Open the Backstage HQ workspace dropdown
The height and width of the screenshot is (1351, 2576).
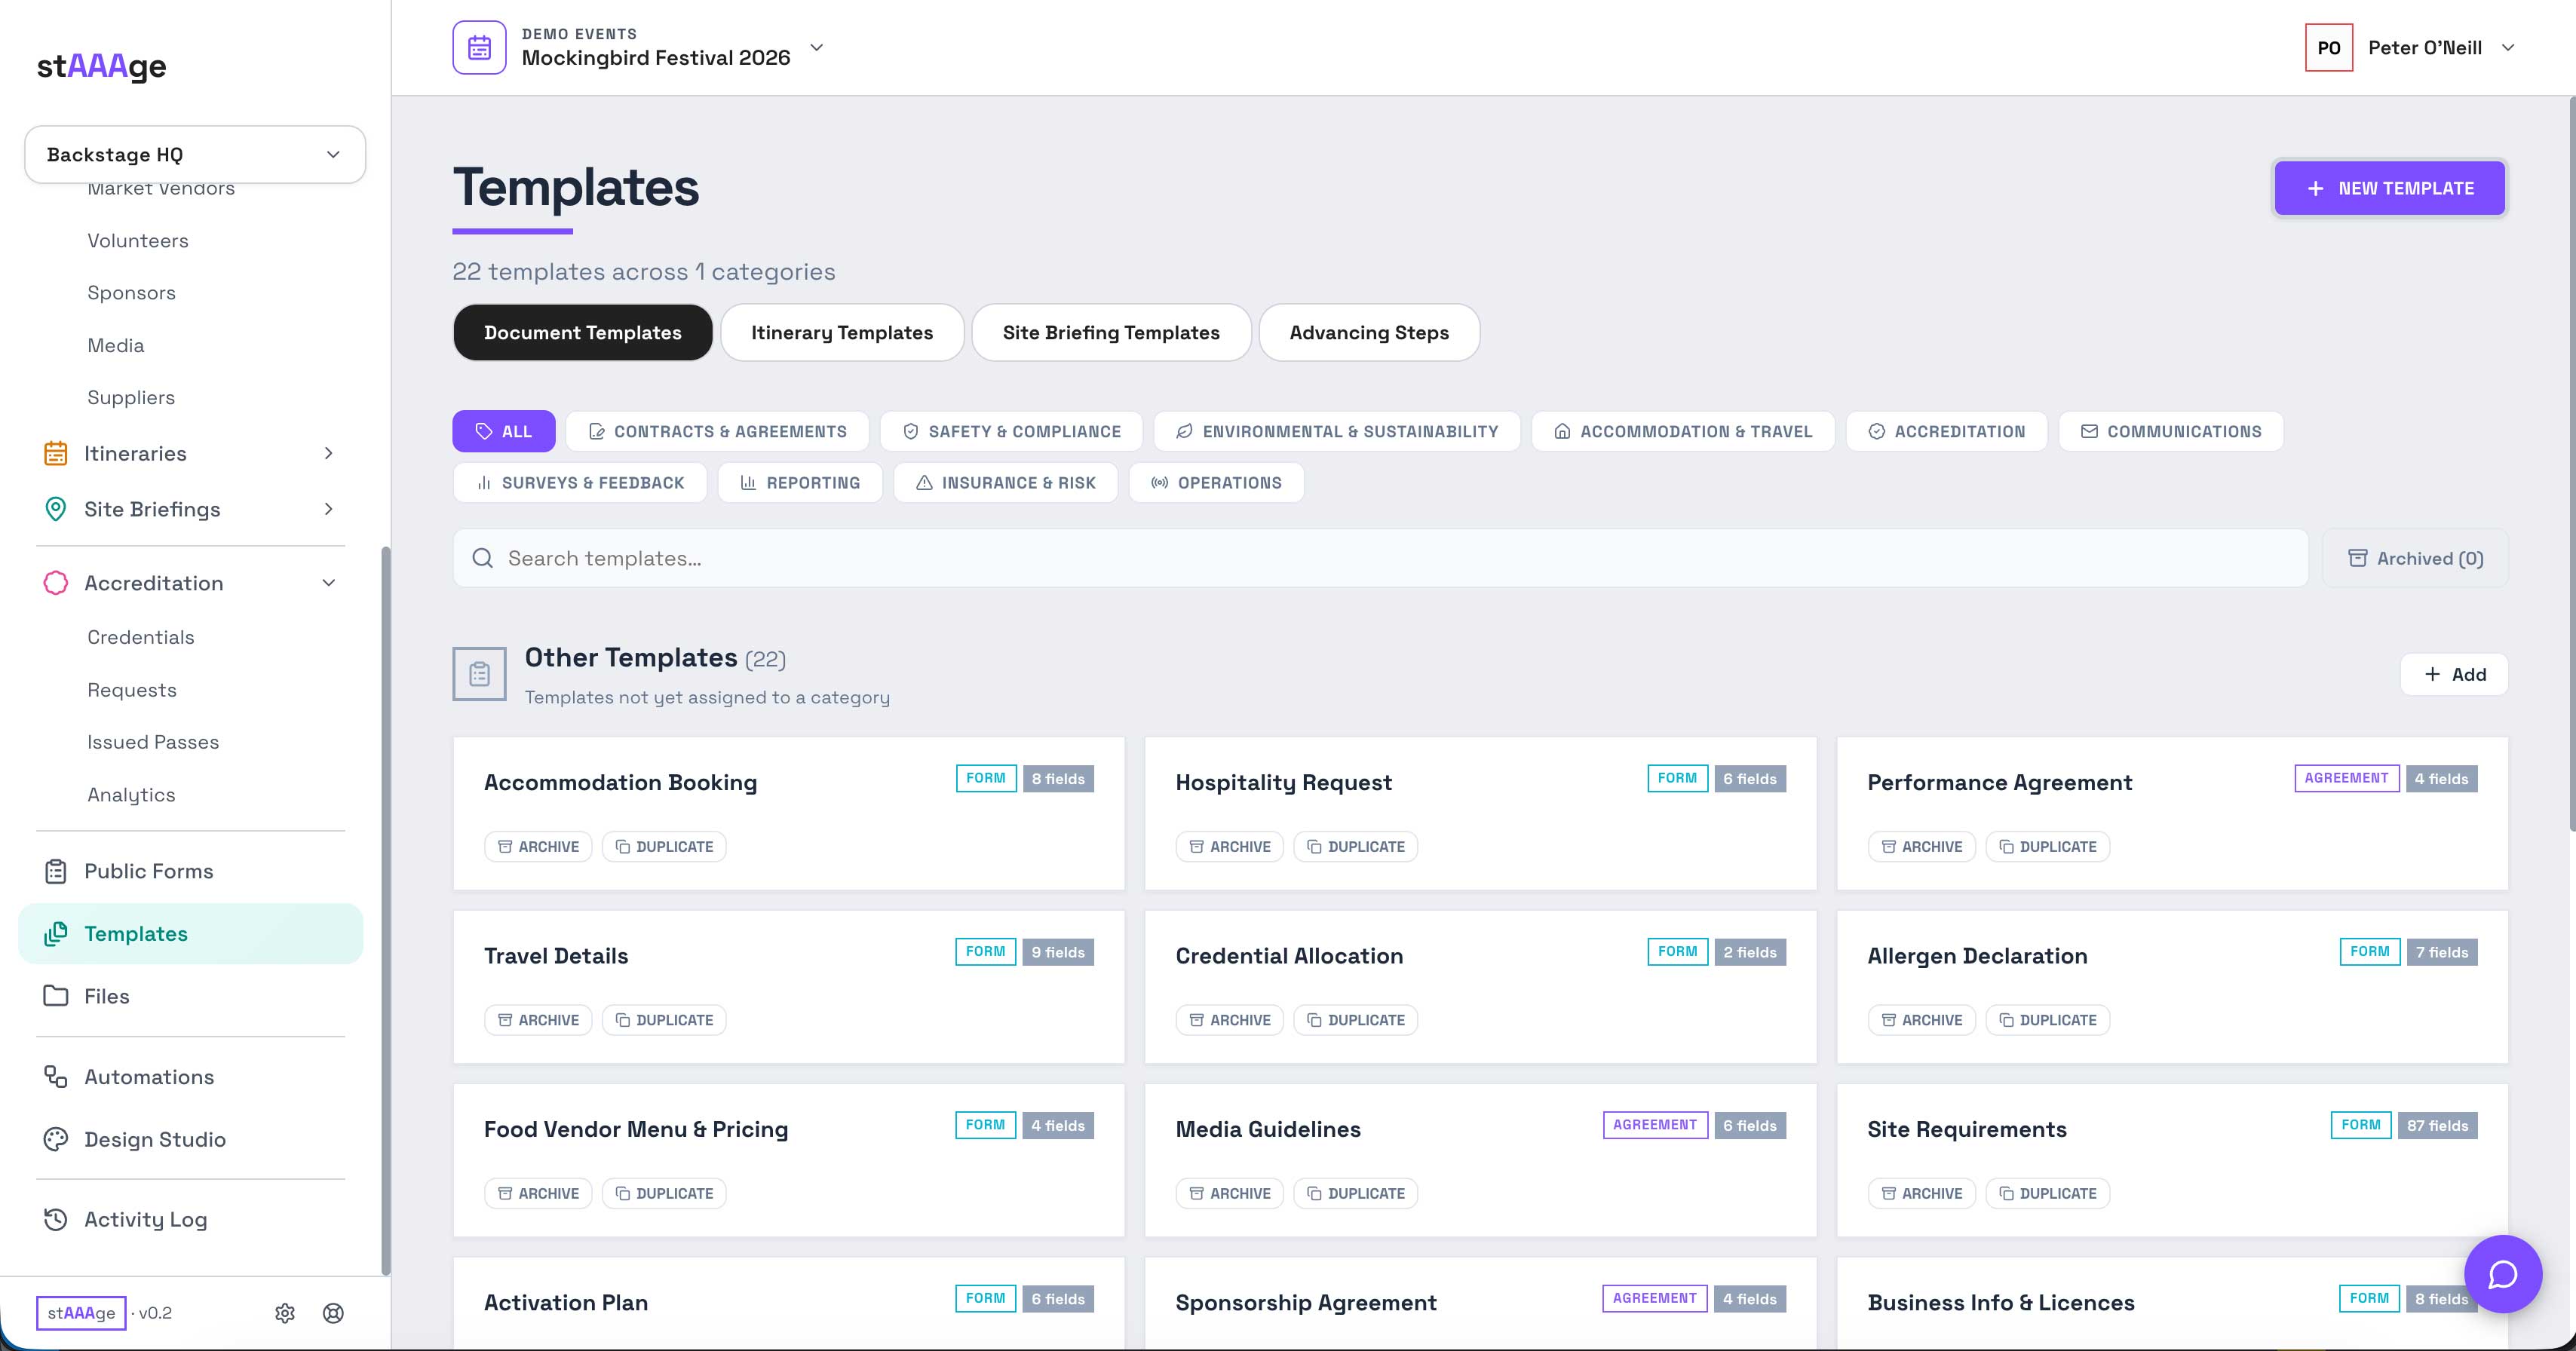tap(195, 155)
